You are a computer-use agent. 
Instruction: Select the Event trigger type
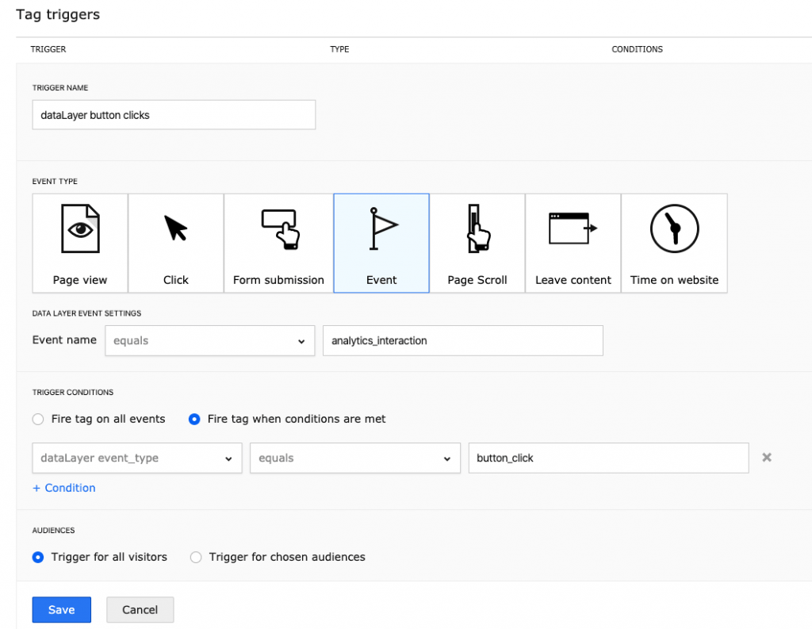coord(381,242)
